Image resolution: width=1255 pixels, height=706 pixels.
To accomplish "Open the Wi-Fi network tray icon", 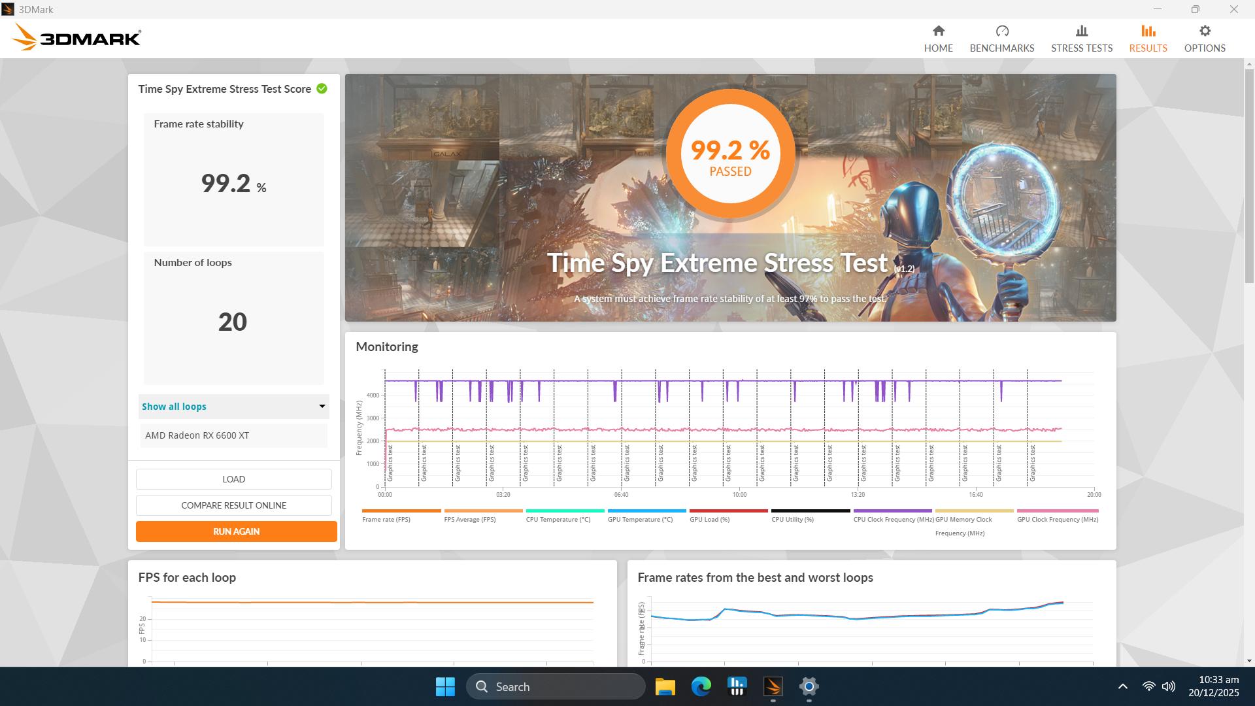I will click(x=1148, y=686).
